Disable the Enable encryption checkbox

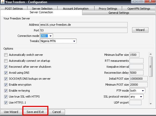[6, 85]
